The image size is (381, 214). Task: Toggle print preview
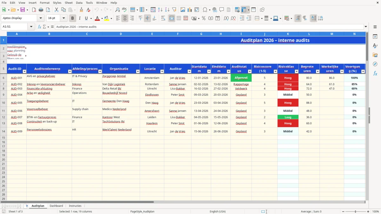(48, 10)
